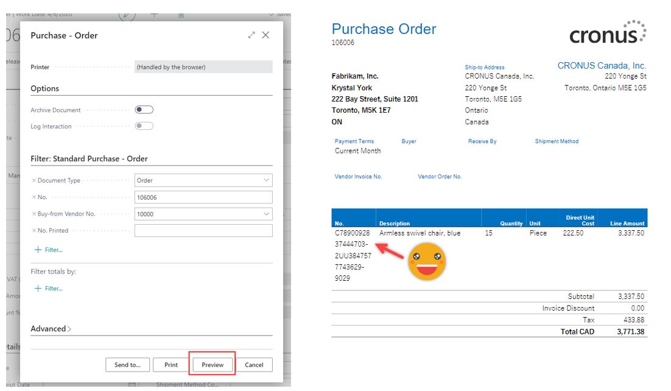The height and width of the screenshot is (391, 671).
Task: Click the Current Month payment terms value
Action: point(358,151)
